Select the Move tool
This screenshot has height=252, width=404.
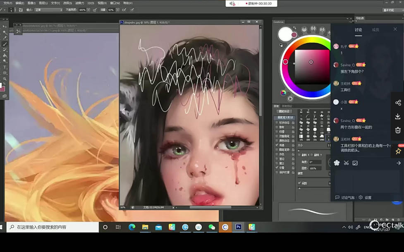pyautogui.click(x=5, y=26)
